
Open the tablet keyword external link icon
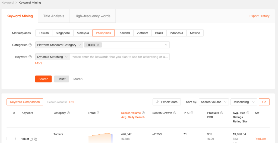tap(31, 139)
